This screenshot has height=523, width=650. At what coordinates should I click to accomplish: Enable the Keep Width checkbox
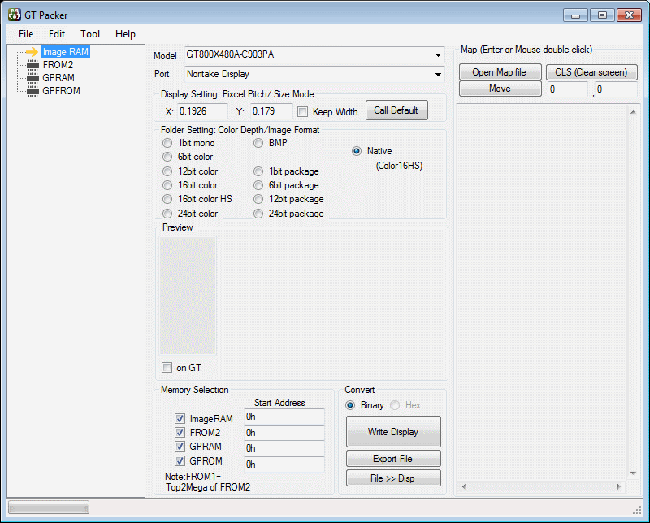point(303,112)
